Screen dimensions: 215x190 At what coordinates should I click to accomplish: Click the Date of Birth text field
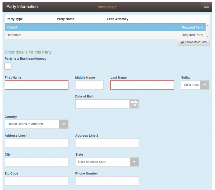(102, 104)
